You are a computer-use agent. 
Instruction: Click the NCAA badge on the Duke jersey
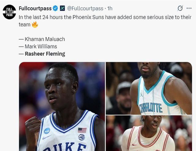click(47, 131)
